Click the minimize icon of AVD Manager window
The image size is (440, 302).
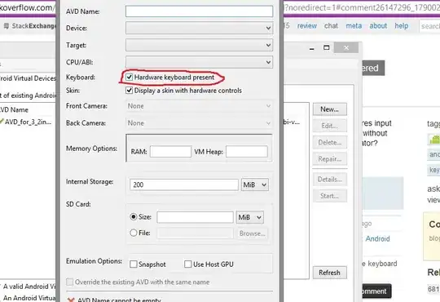coord(311,49)
